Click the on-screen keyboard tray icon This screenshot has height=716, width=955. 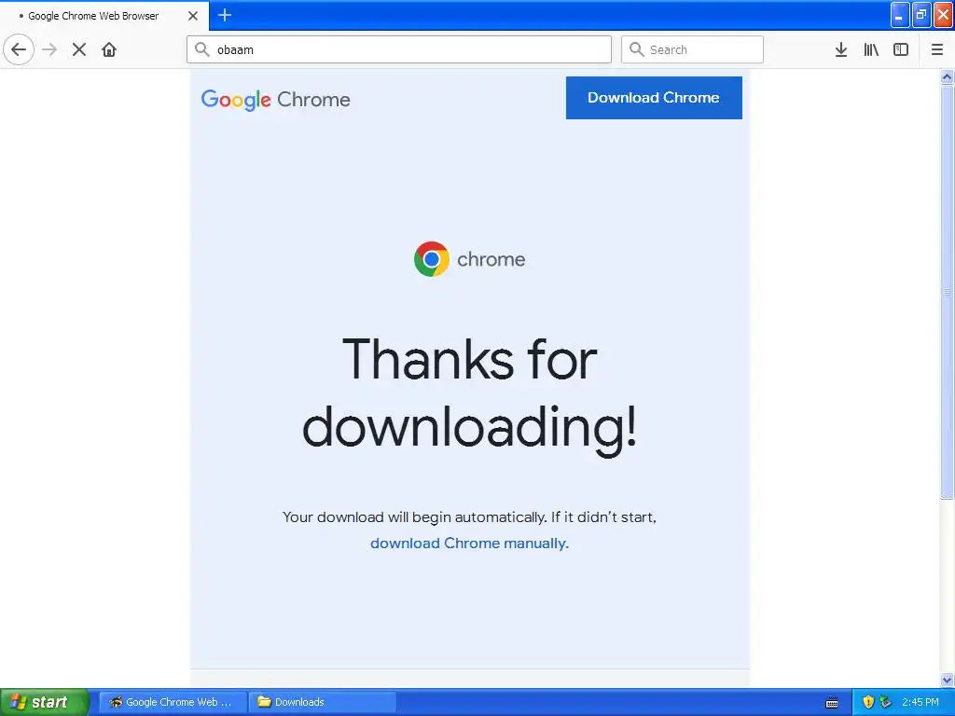coord(832,703)
